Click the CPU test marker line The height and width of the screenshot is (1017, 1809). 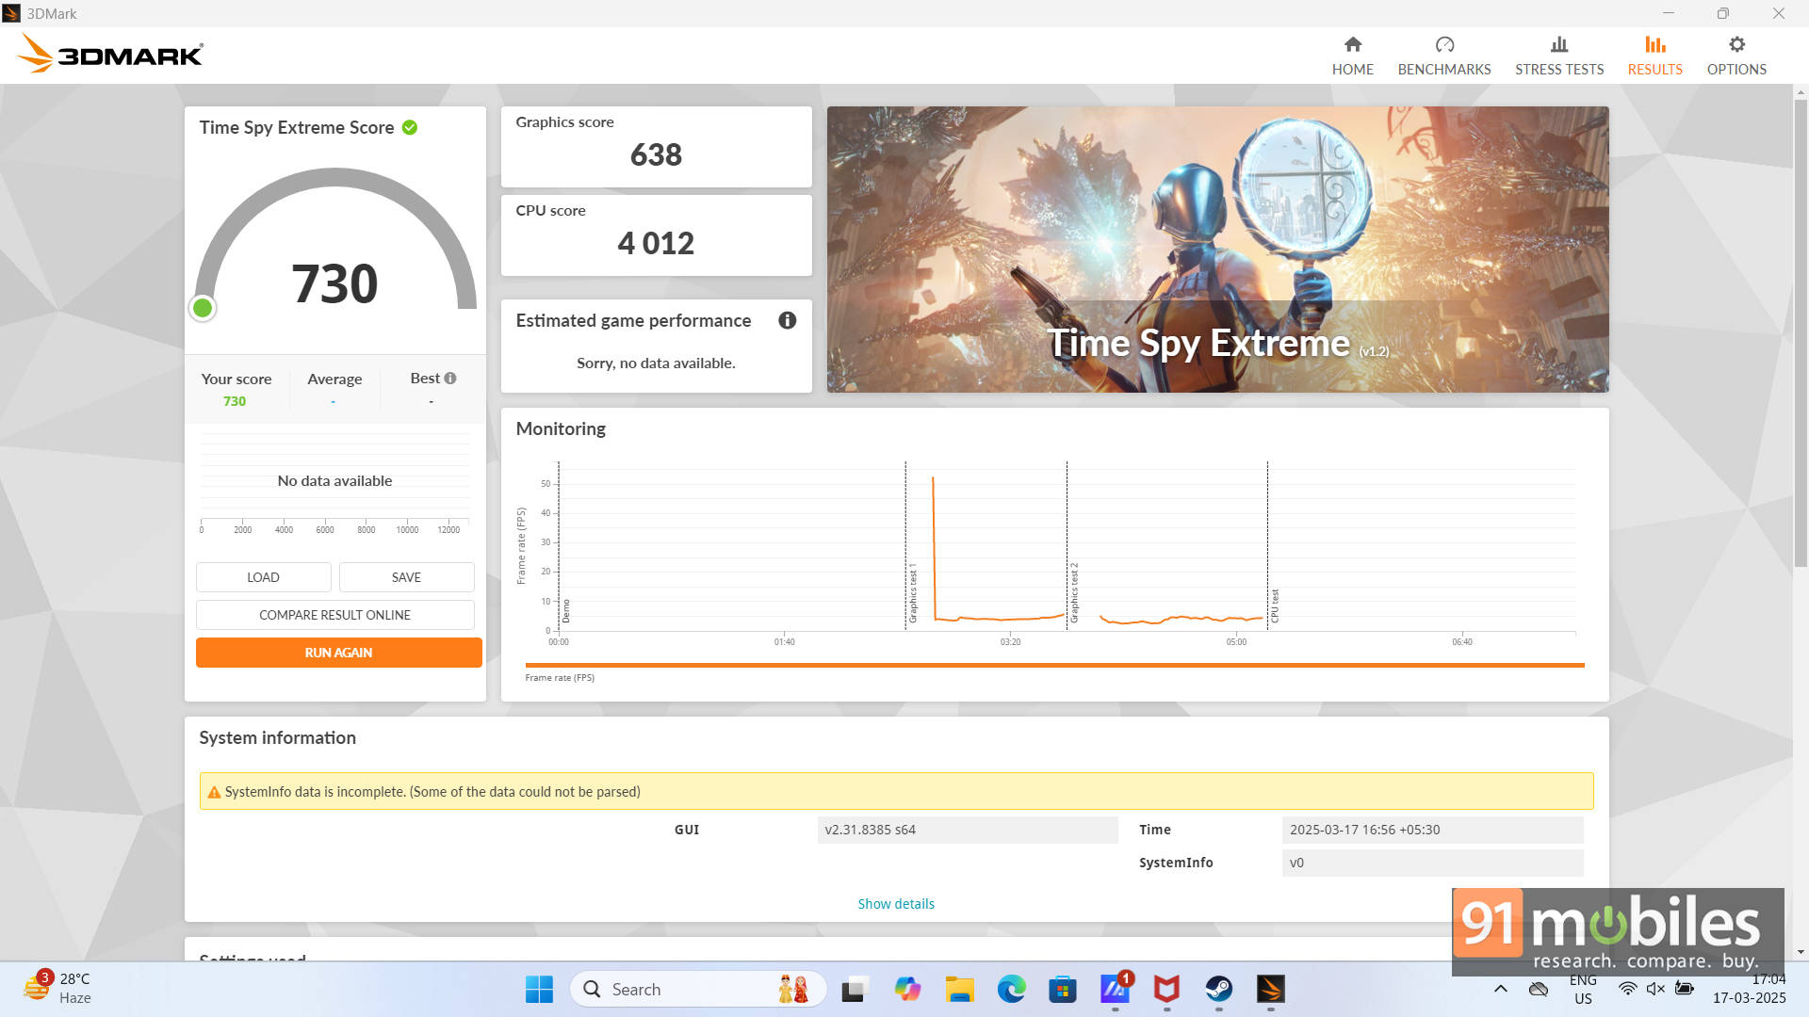pyautogui.click(x=1267, y=546)
